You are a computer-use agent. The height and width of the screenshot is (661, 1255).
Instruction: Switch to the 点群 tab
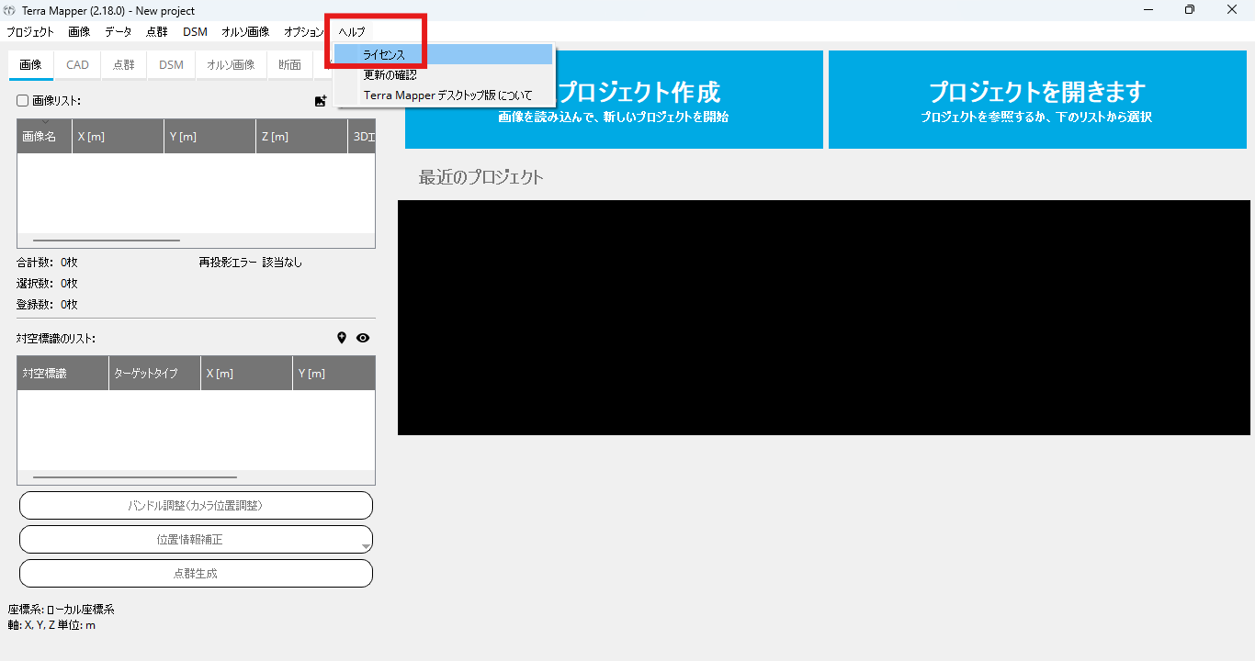click(124, 65)
